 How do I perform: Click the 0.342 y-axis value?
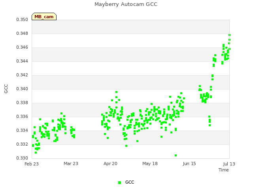point(22,75)
